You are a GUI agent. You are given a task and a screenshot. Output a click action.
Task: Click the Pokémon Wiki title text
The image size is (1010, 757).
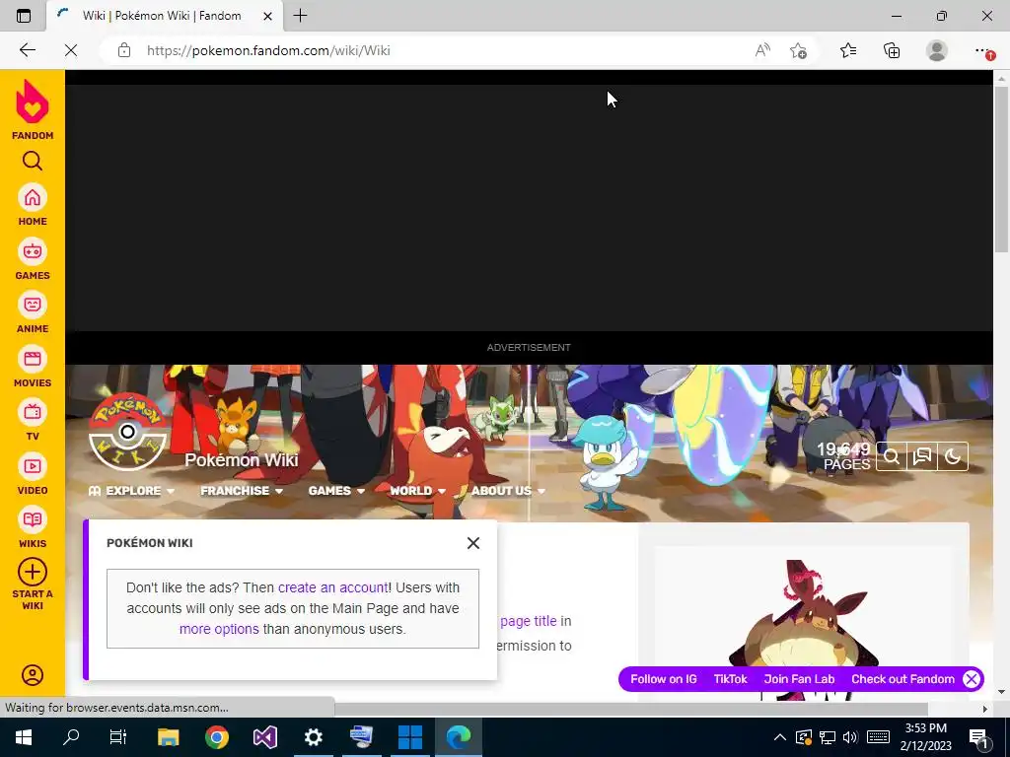point(242,460)
